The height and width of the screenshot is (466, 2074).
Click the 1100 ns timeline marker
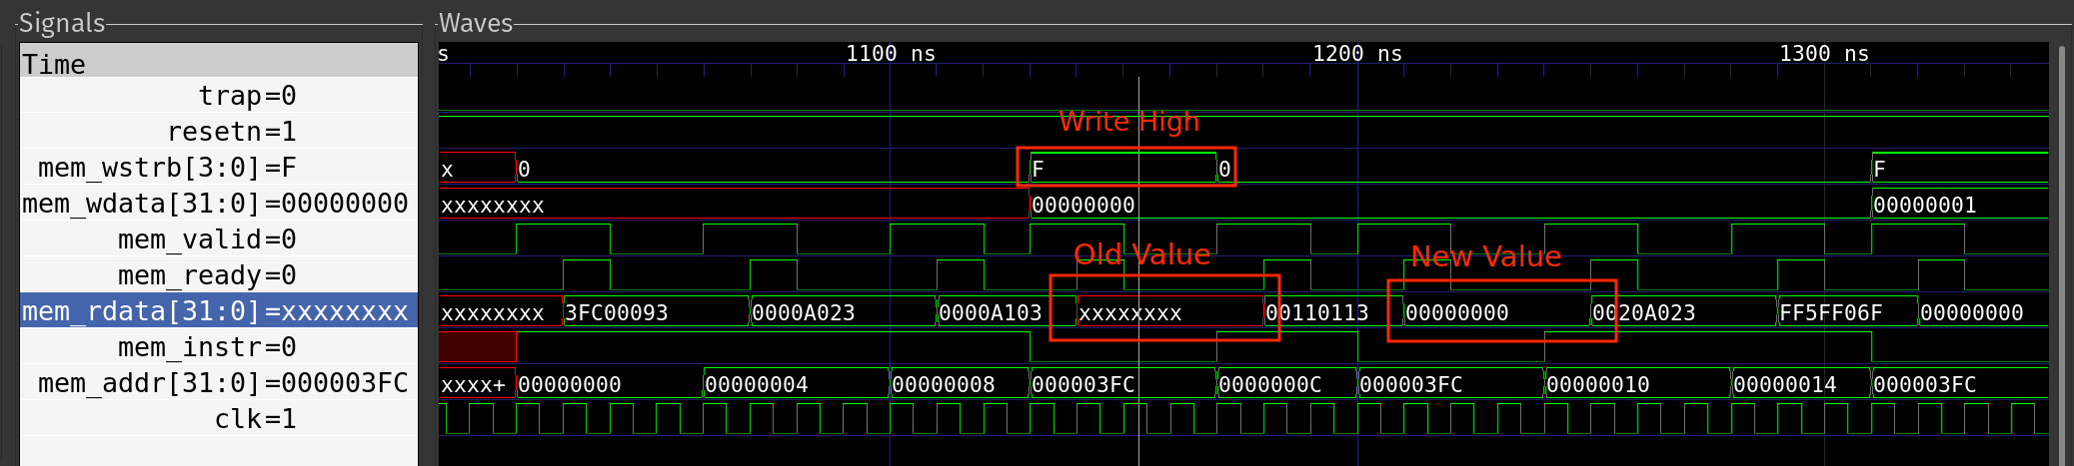pos(891,54)
